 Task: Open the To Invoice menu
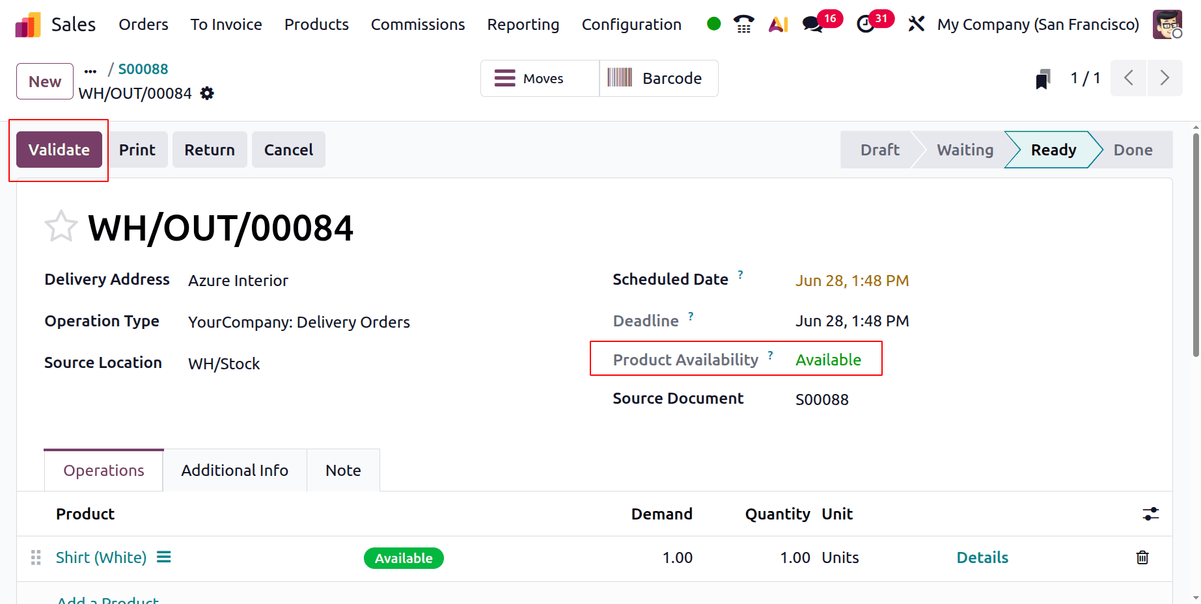pos(226,25)
